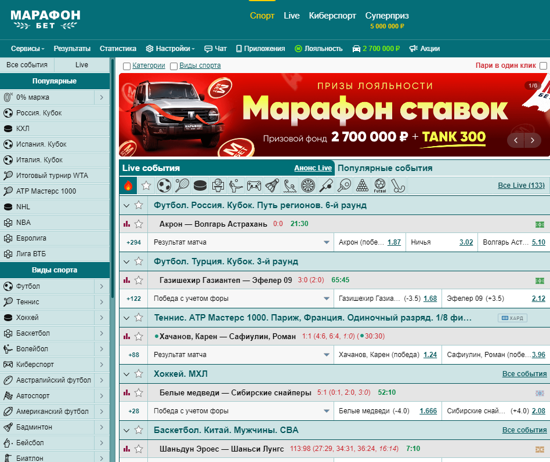This screenshot has height=462, width=550.
Task: Open Суперприз top tab
Action: (x=387, y=16)
